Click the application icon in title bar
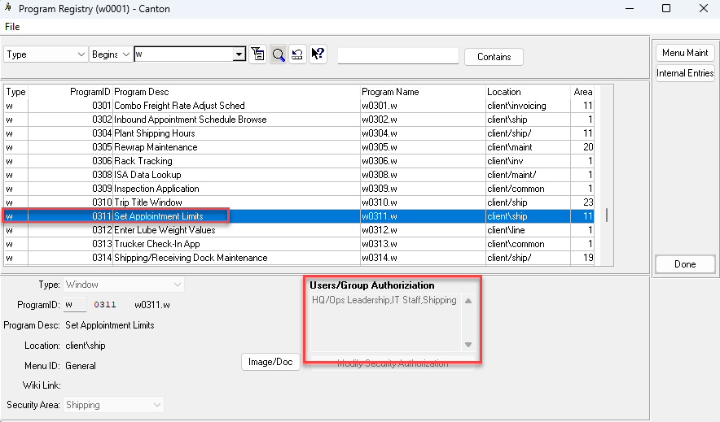 click(8, 7)
